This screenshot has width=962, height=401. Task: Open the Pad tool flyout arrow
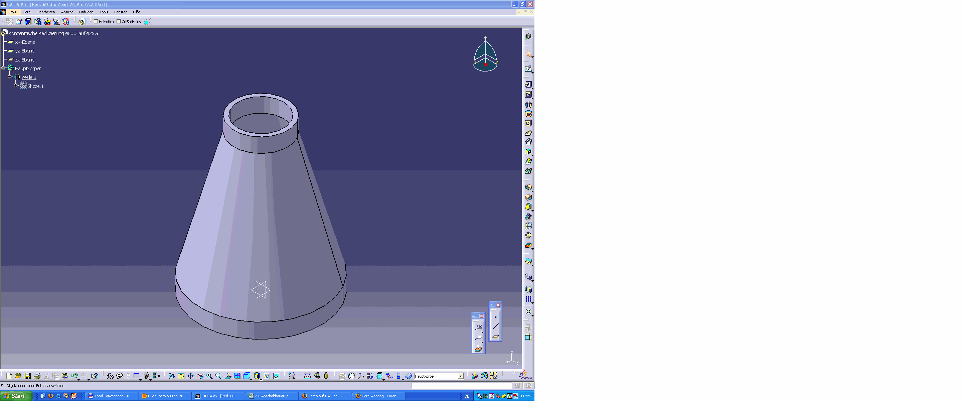pyautogui.click(x=532, y=88)
